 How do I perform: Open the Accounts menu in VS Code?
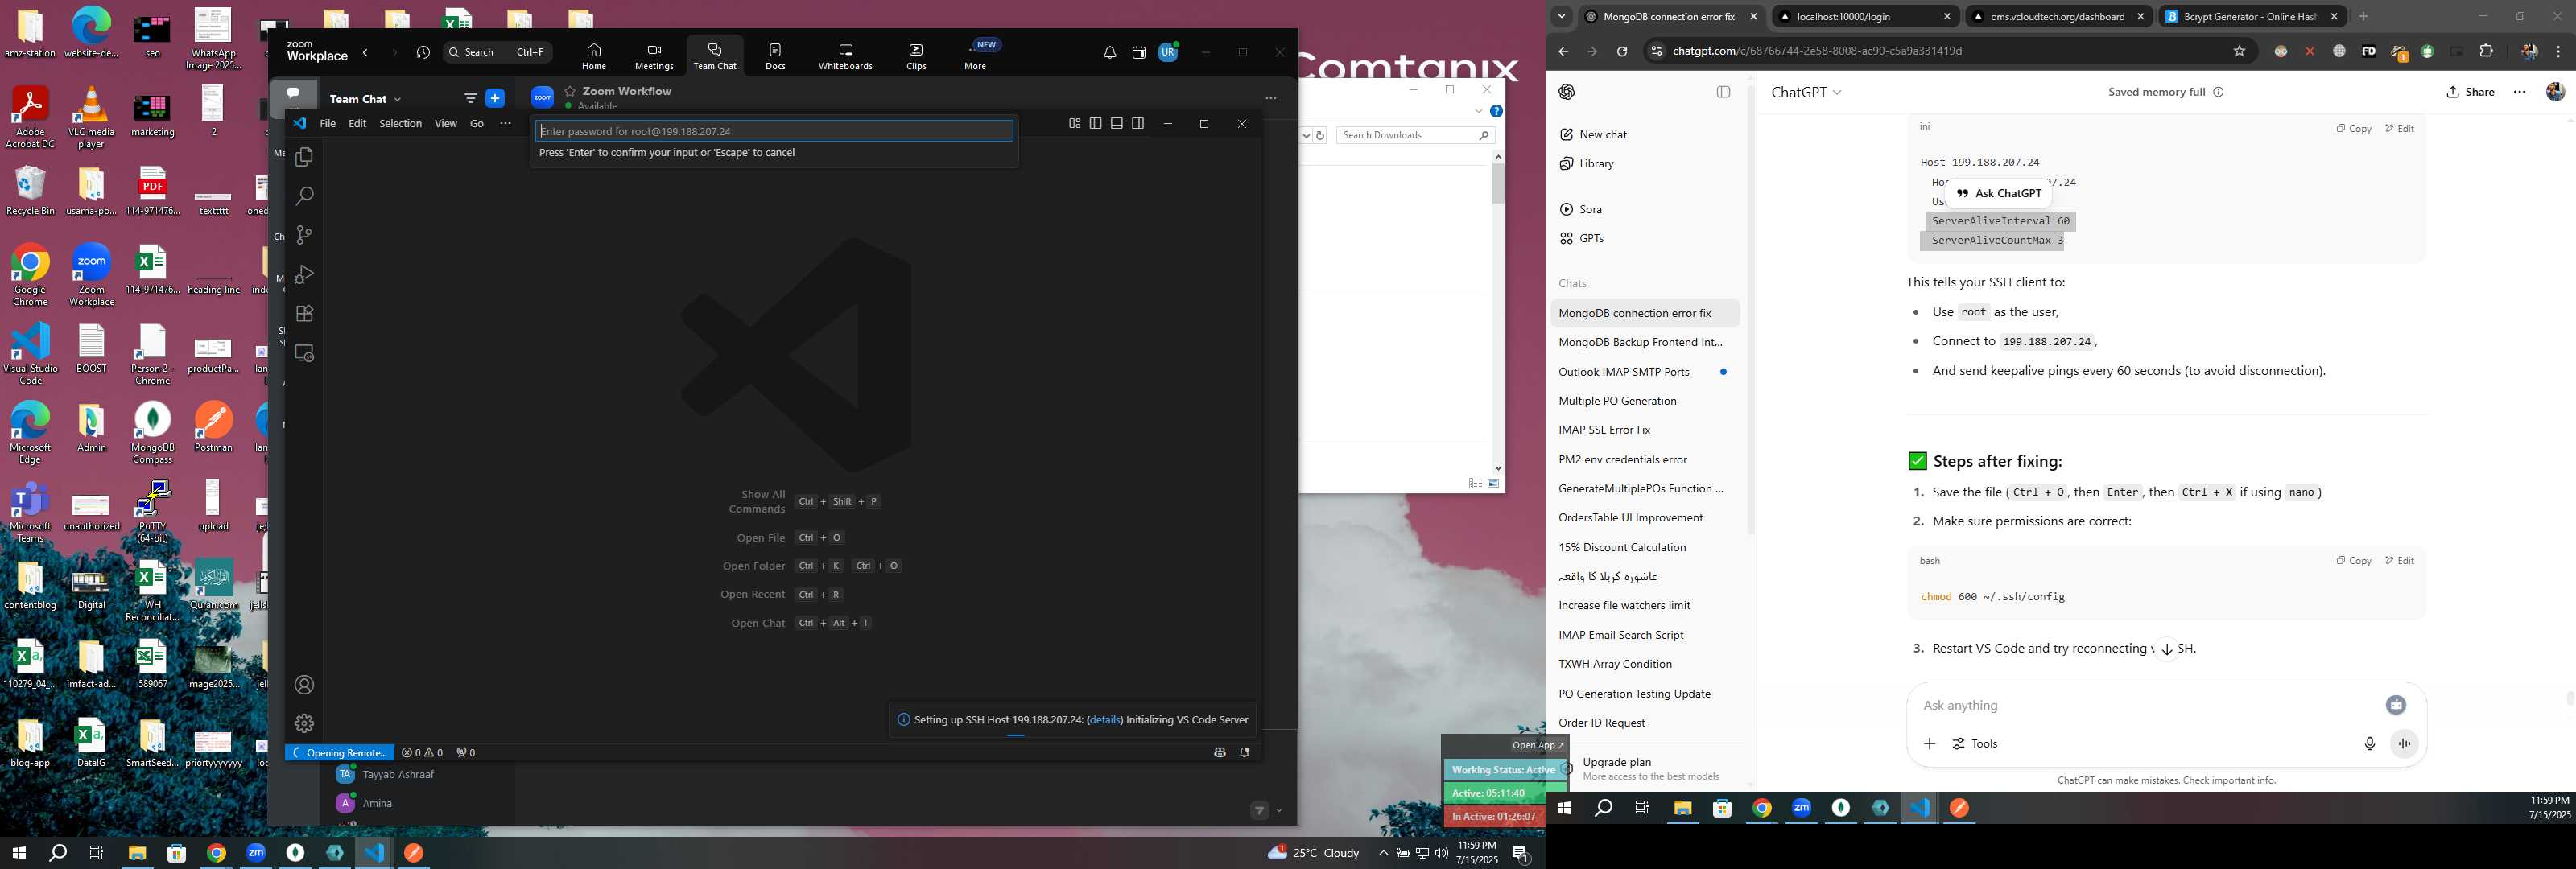click(x=304, y=685)
